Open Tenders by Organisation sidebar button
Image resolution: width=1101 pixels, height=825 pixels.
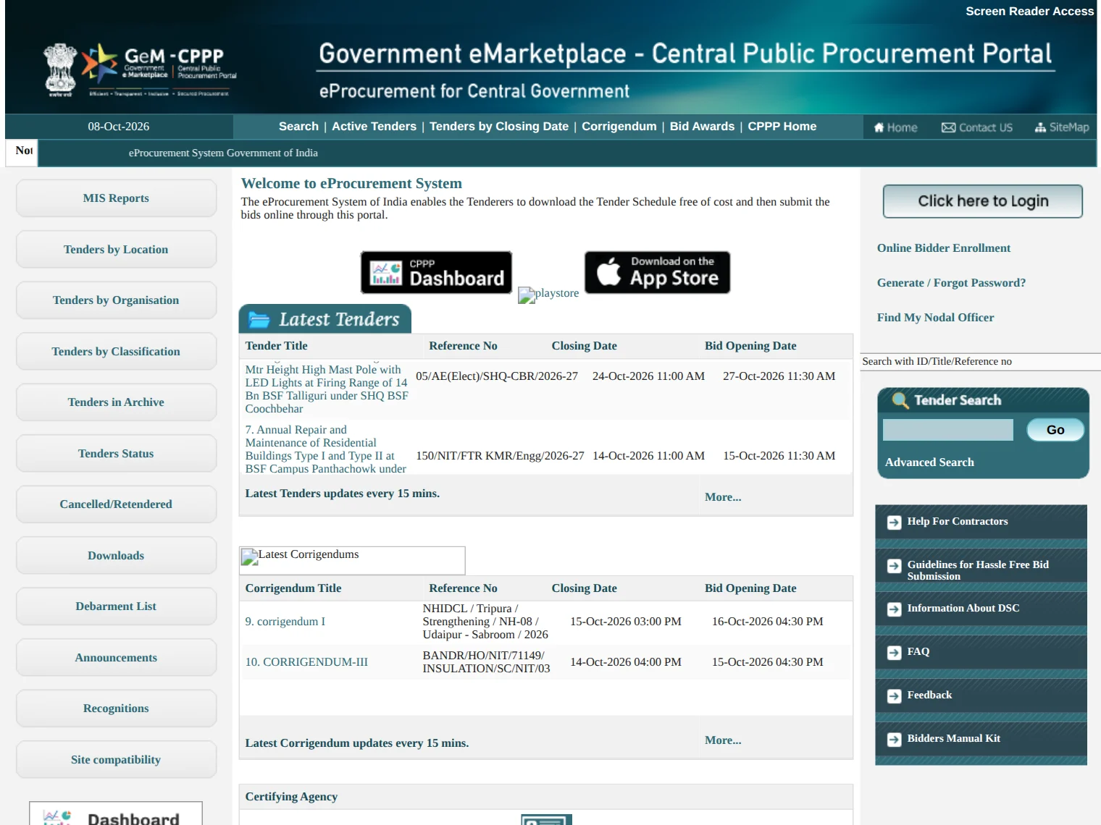[116, 300]
